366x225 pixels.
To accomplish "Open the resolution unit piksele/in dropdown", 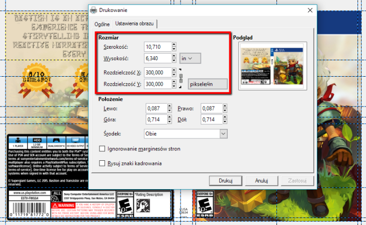I will point(207,84).
